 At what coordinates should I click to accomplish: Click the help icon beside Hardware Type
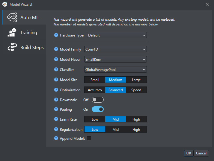coord(56,35)
